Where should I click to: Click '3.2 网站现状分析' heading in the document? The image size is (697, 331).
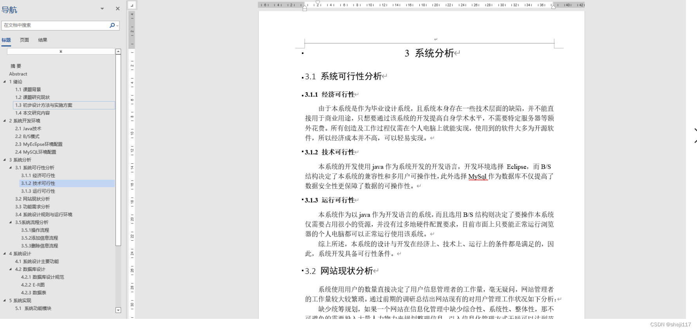click(x=339, y=271)
